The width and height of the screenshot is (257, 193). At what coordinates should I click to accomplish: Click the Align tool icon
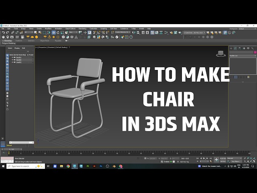(x=138, y=33)
